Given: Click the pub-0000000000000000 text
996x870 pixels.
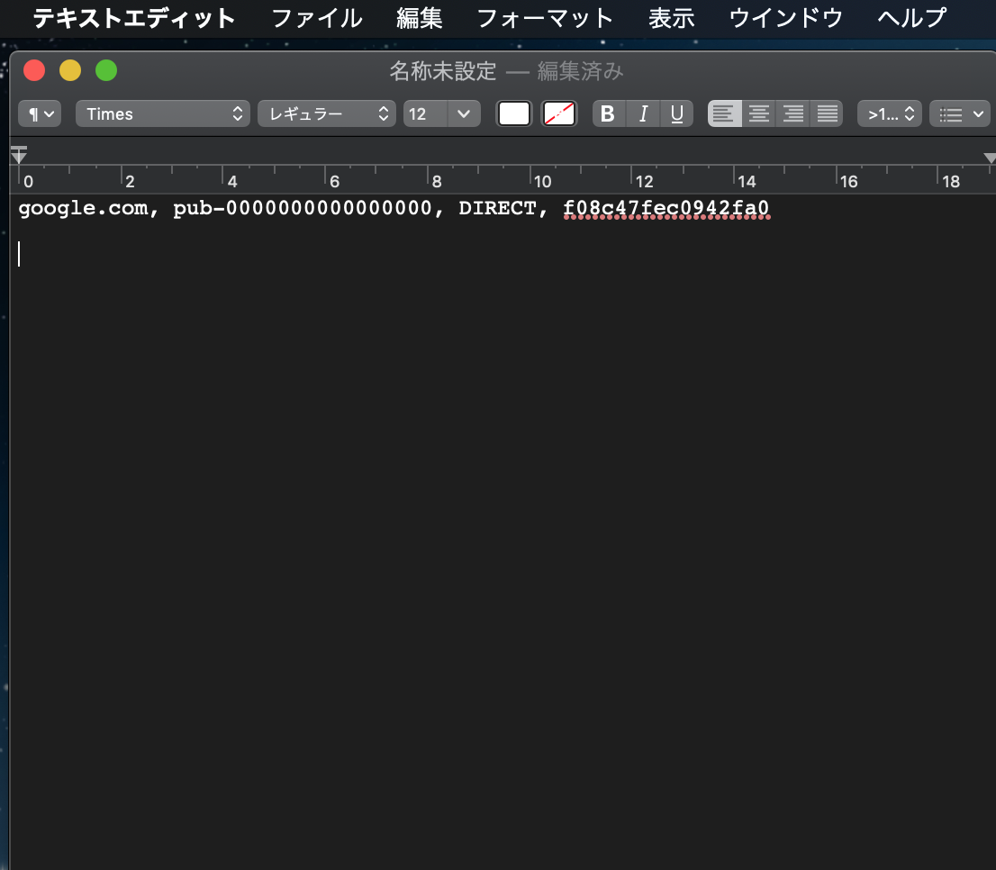Looking at the screenshot, I should tap(303, 208).
